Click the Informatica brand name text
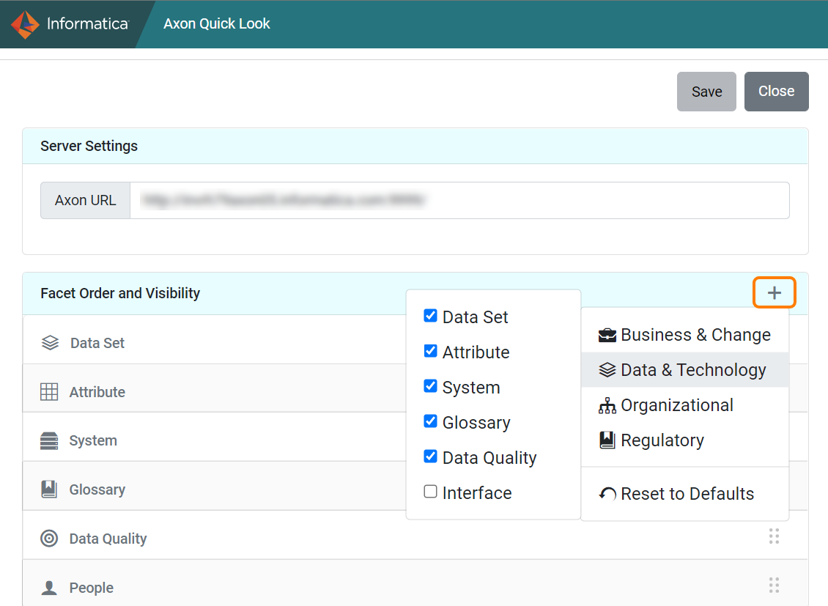Image resolution: width=828 pixels, height=606 pixels. click(x=88, y=23)
